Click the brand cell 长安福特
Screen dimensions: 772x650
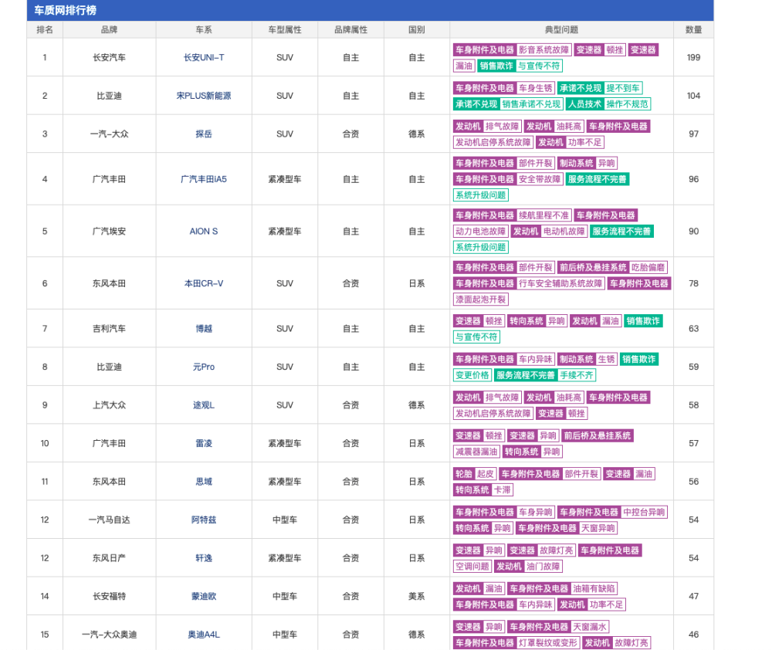110,596
